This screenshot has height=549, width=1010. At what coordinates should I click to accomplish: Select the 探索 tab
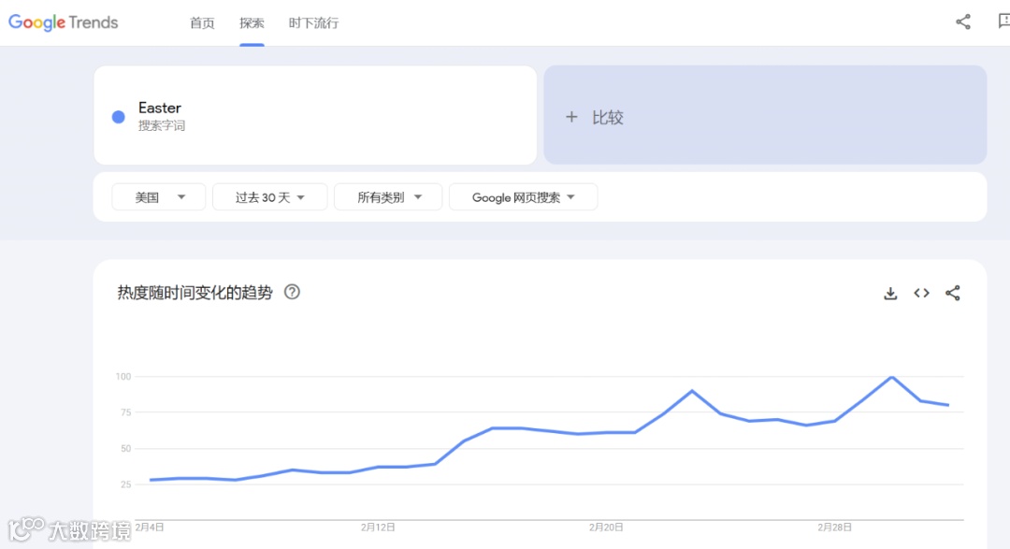tap(252, 23)
